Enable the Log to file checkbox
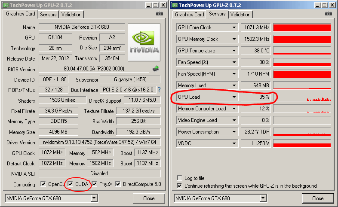The height and width of the screenshot is (207, 338). (179, 178)
